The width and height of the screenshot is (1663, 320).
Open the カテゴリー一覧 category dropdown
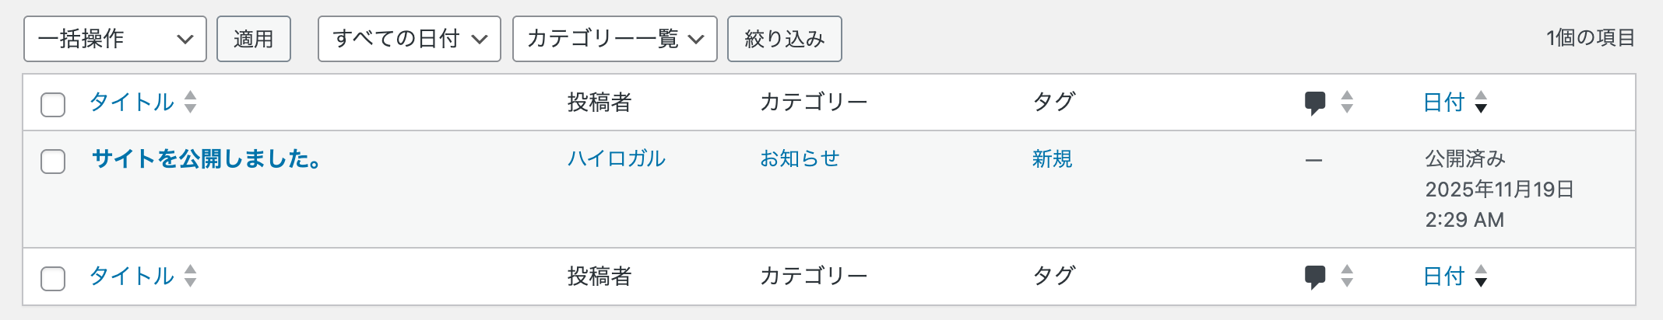point(614,39)
